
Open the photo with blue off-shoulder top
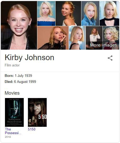46,13
